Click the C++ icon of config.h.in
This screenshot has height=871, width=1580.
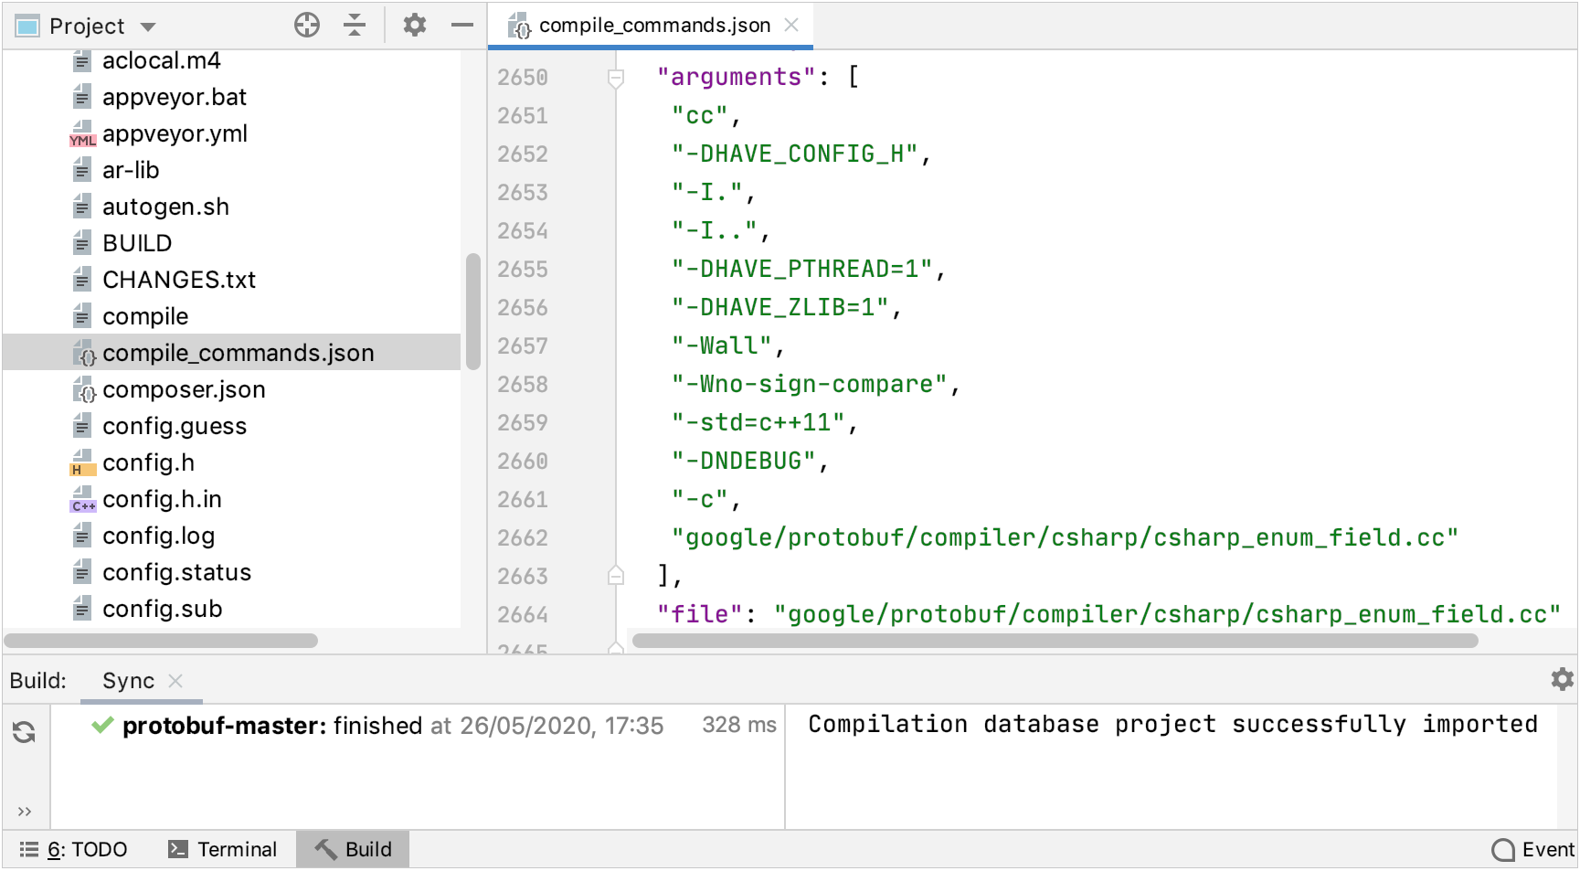click(x=82, y=500)
